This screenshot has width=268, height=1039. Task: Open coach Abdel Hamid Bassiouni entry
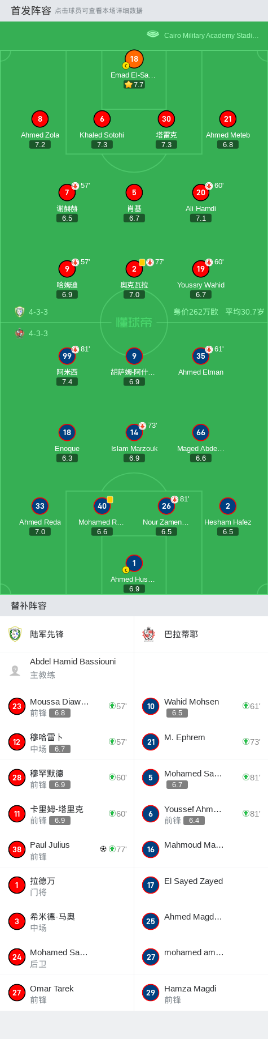click(x=67, y=668)
